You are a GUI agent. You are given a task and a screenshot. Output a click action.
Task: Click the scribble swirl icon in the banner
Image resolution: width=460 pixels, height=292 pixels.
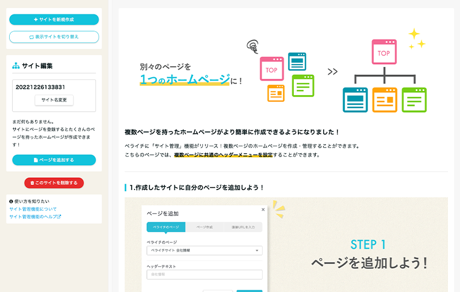pos(252,45)
